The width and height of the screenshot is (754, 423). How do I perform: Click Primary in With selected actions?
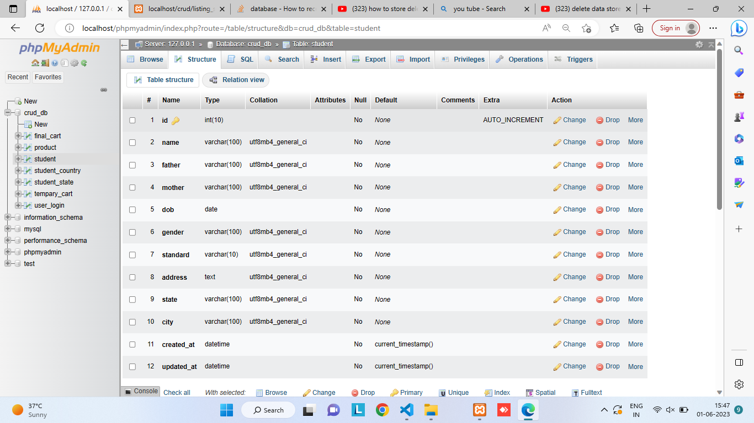pyautogui.click(x=406, y=393)
